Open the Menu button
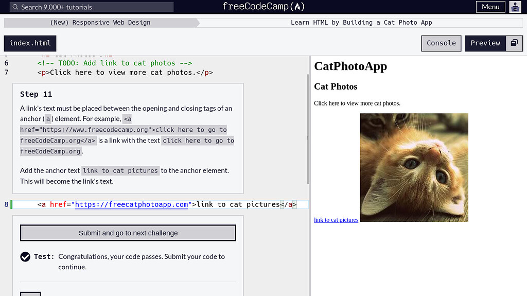This screenshot has height=296, width=527. 490,7
